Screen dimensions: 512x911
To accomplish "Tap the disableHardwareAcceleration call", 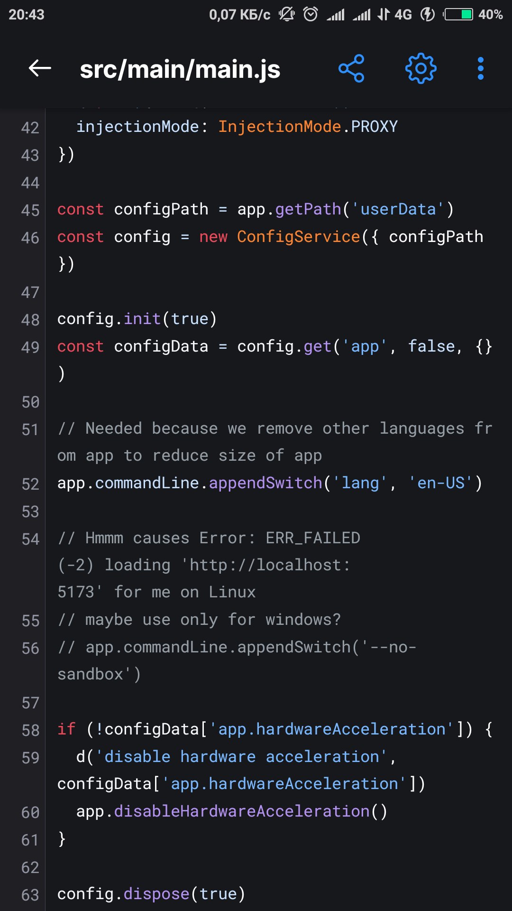I will pos(242,811).
